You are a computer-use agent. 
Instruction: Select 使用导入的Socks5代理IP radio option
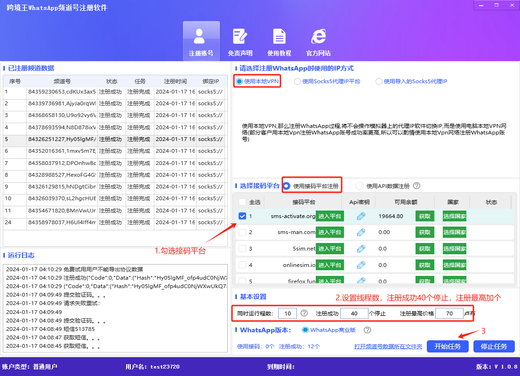pyautogui.click(x=379, y=81)
